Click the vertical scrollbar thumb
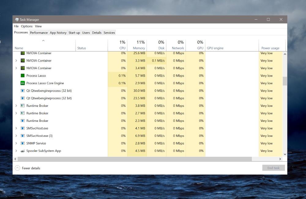This screenshot has height=199, width=306. (x=285, y=81)
